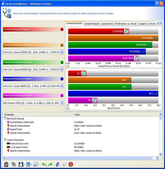Click the 122.85GB/s value
This screenshot has height=169, width=165.
[79, 144]
